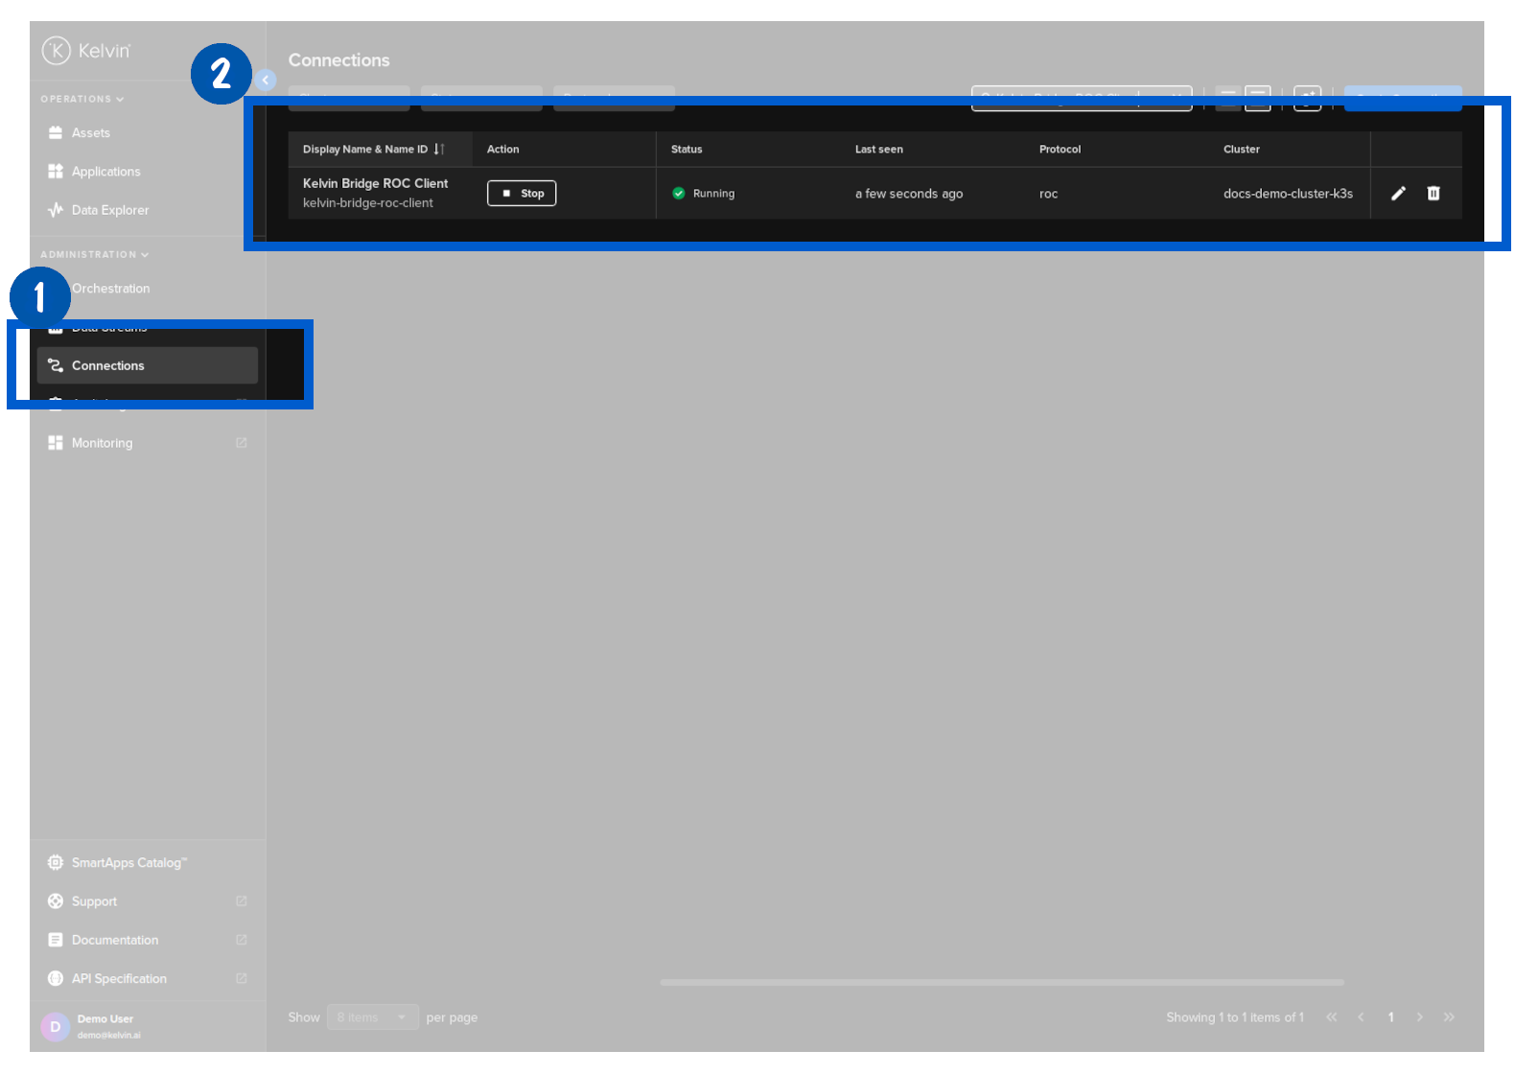Click the pencil edit icon for Kelvin Bridge ROC Client

pyautogui.click(x=1398, y=194)
